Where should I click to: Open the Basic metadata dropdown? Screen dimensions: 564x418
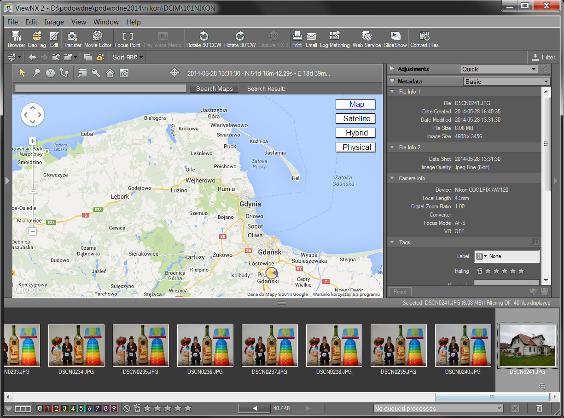(x=506, y=82)
